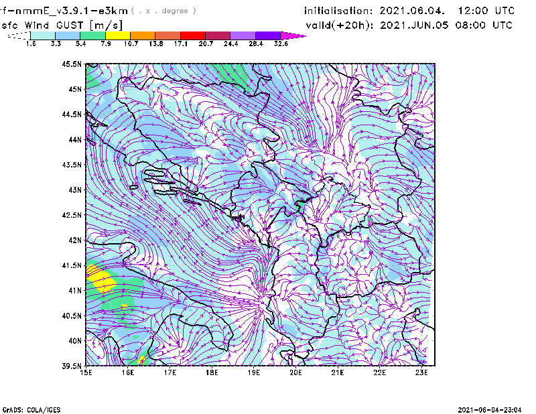Screen dimensions: 536x414
Task: Click the 23E longitude label
Action: coord(421,372)
